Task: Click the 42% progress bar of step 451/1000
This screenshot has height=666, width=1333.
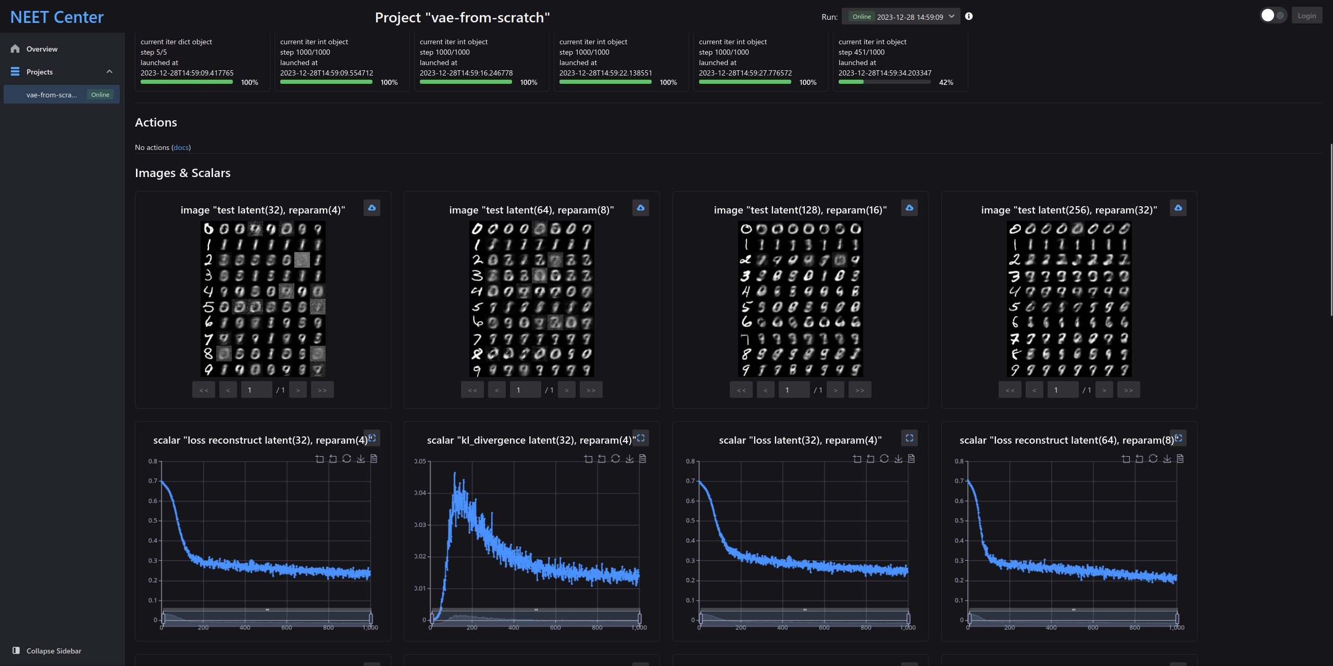Action: click(884, 82)
